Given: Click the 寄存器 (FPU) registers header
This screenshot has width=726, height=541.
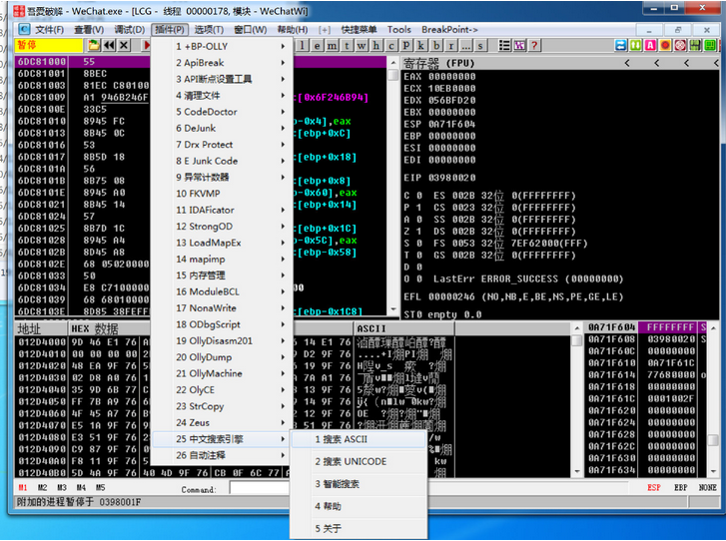Looking at the screenshot, I should point(438,63).
